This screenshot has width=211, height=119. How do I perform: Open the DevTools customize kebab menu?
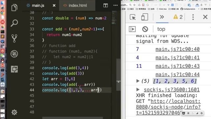[x=193, y=17]
